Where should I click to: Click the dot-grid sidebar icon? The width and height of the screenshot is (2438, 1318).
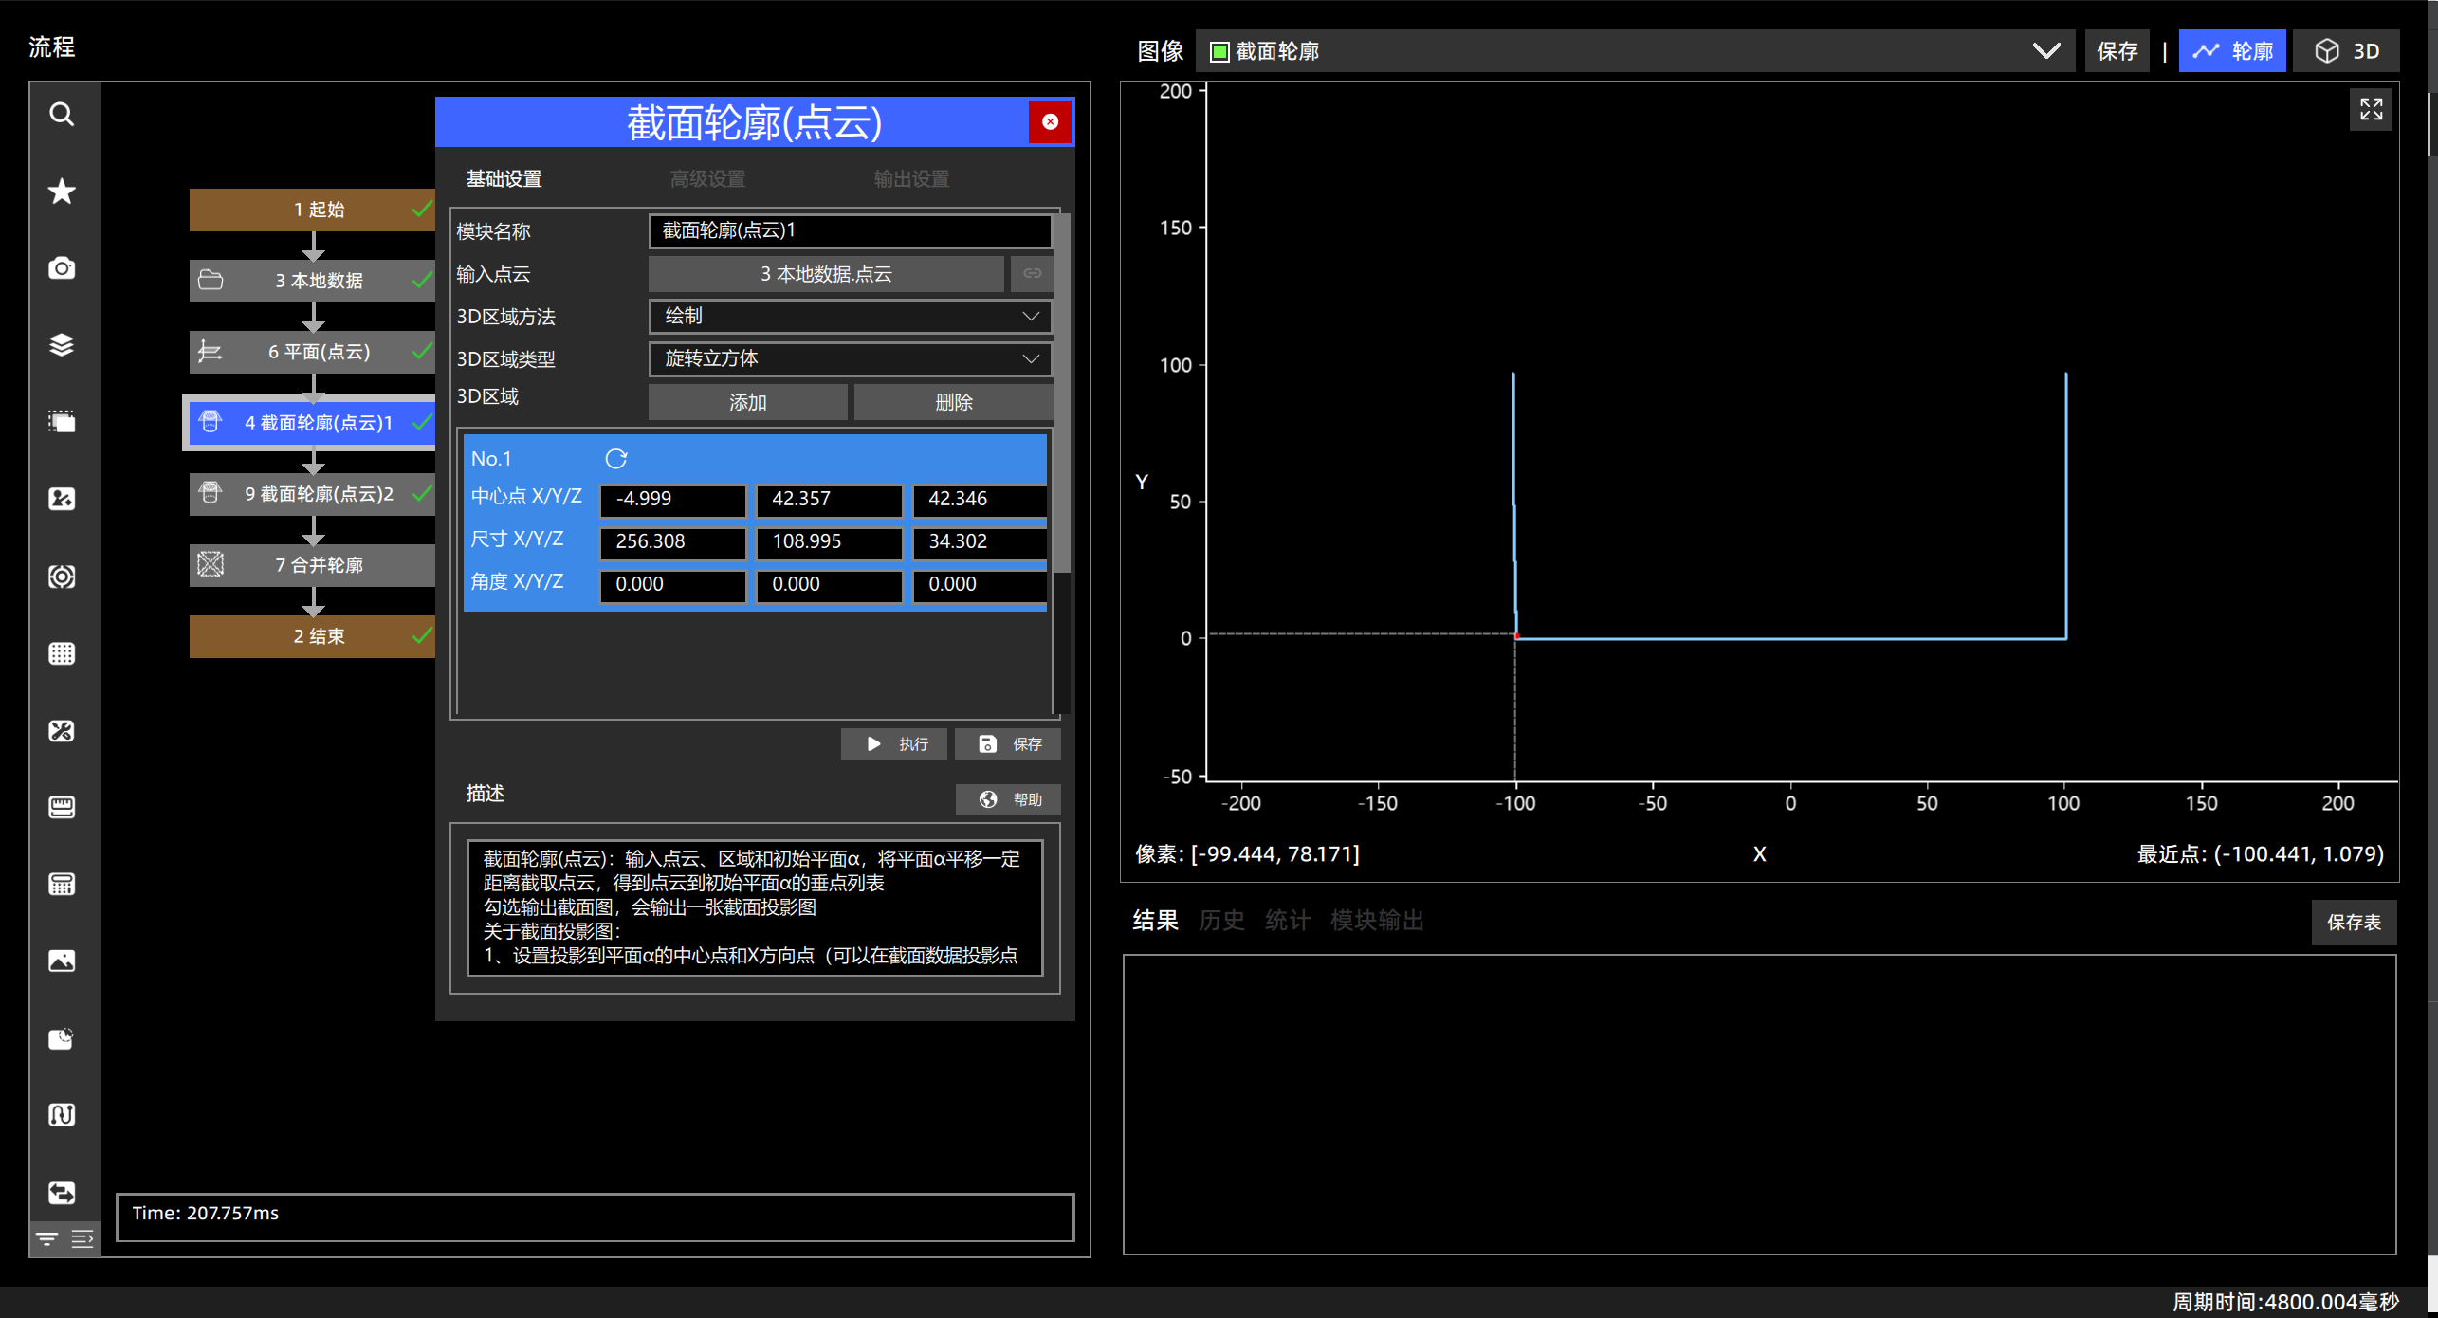[x=62, y=653]
